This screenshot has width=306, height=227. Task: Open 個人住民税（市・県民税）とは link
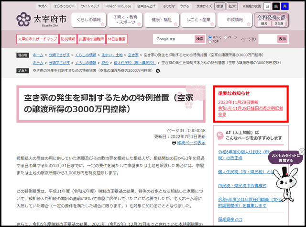[x=246, y=172]
